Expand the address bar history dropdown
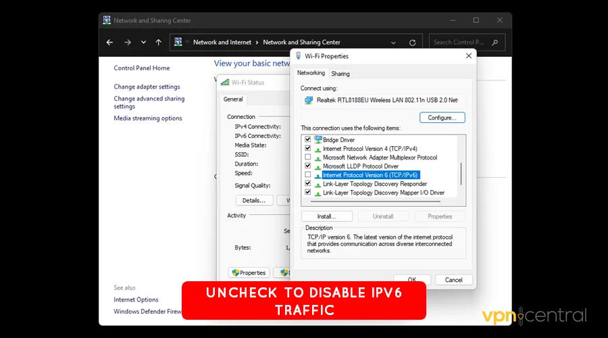This screenshot has width=608, height=338. (x=393, y=43)
